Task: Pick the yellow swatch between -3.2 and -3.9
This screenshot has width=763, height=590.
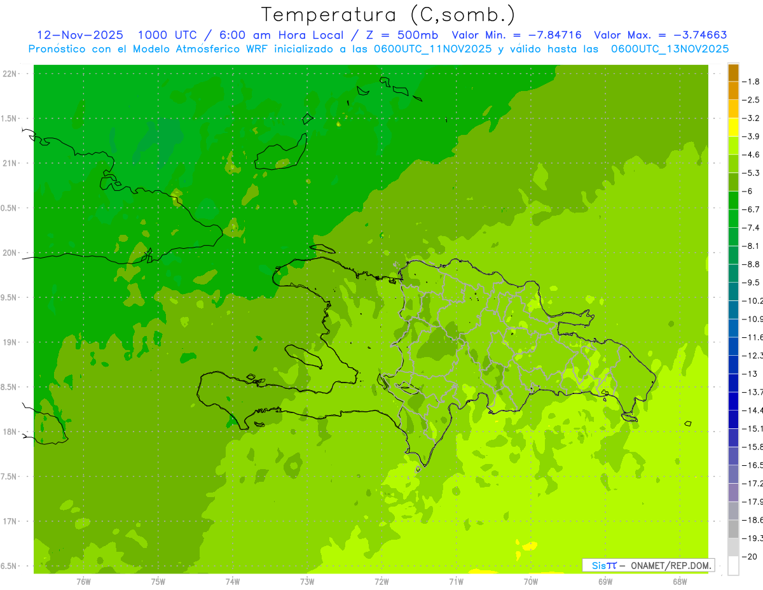Action: [x=733, y=127]
